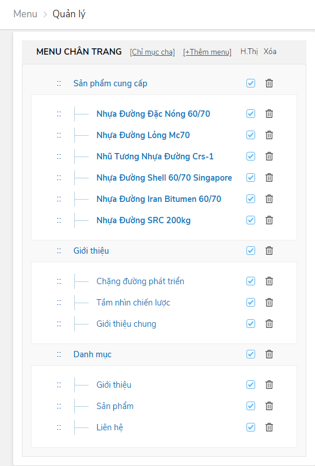
Task: Go to Menu in the breadcrumb
Action: coord(25,14)
